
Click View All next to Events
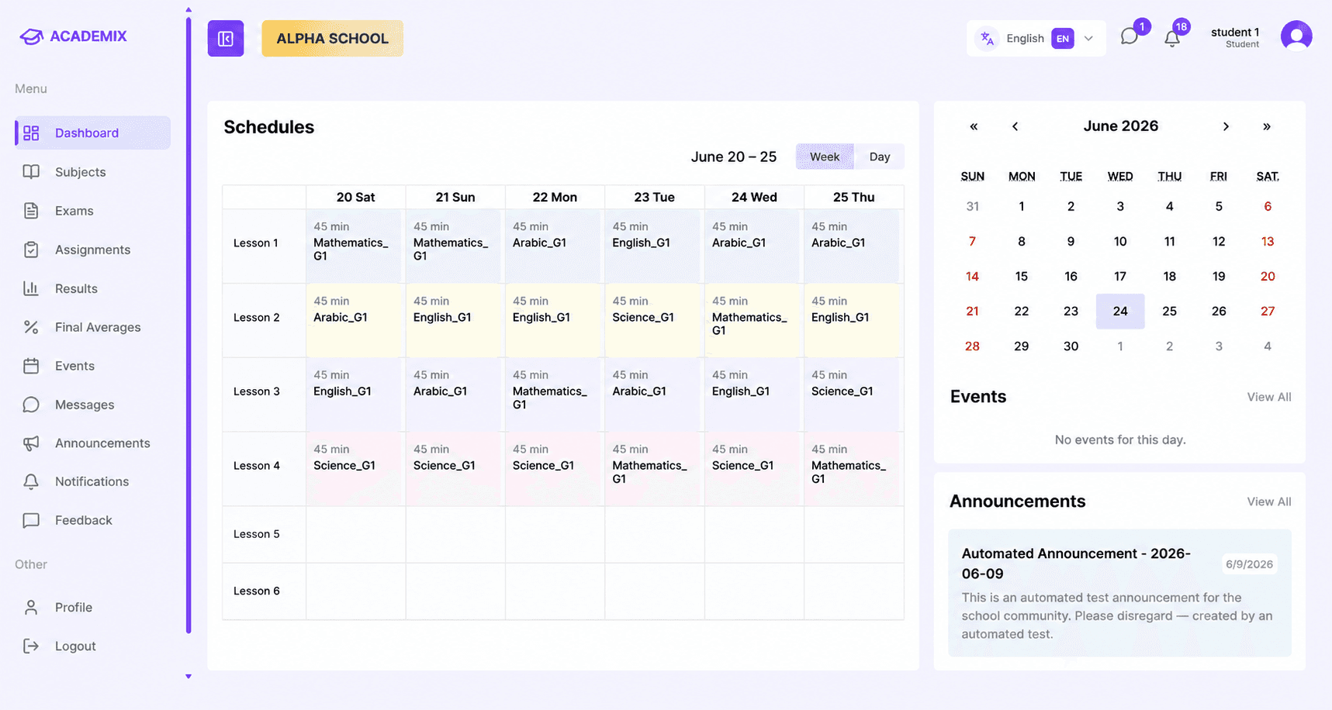click(1268, 397)
